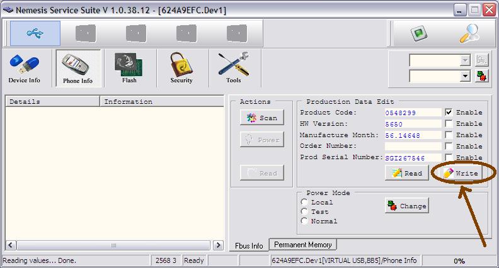The height and width of the screenshot is (268, 499).
Task: Click the grayed Read button in Actions
Action: pyautogui.click(x=262, y=173)
